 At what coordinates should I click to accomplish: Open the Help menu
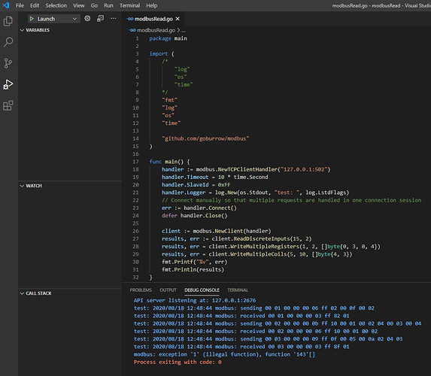(x=152, y=5)
